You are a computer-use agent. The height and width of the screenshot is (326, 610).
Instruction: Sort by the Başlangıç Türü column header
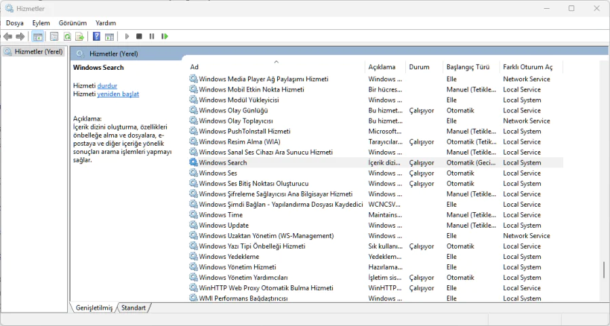point(471,67)
